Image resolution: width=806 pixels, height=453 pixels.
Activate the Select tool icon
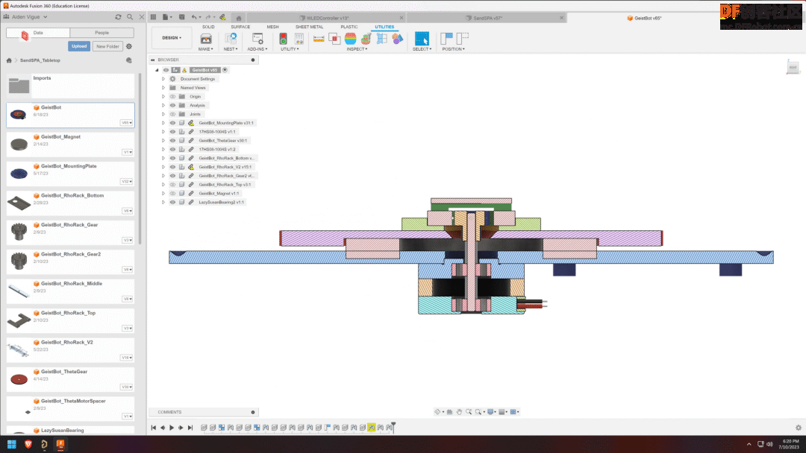[x=422, y=39]
